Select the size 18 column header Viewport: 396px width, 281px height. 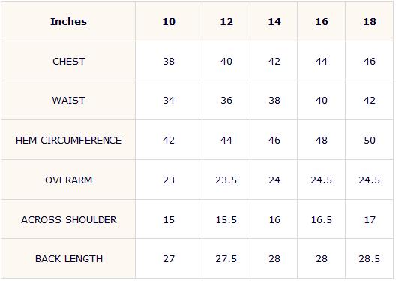(x=370, y=22)
